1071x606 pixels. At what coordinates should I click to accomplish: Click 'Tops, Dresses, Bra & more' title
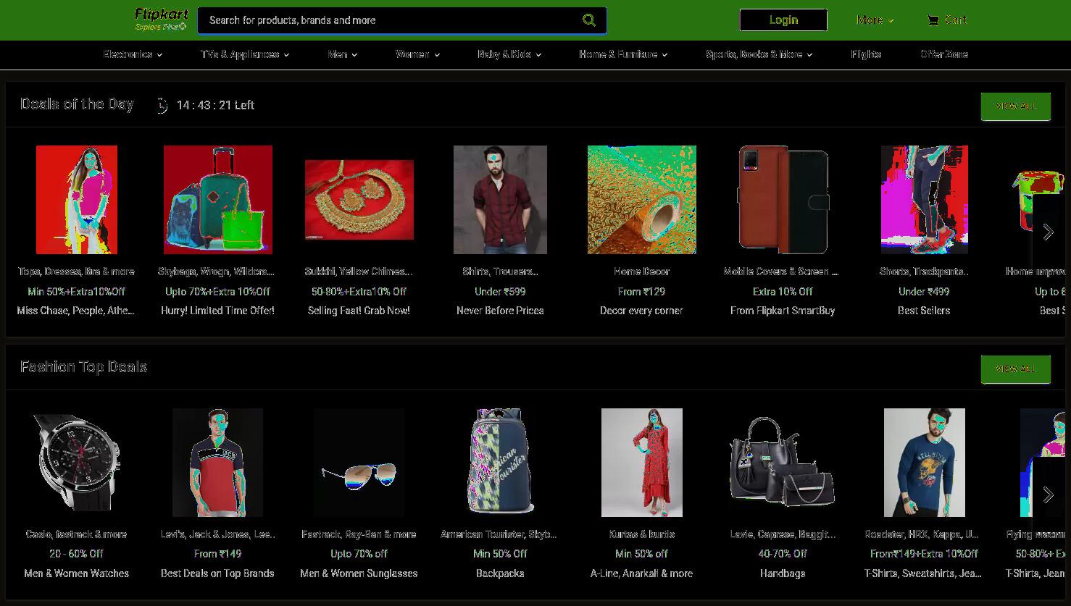pos(77,272)
